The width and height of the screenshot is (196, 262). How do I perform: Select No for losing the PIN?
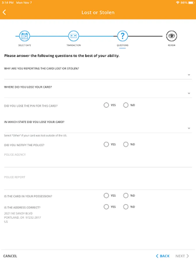126,105
